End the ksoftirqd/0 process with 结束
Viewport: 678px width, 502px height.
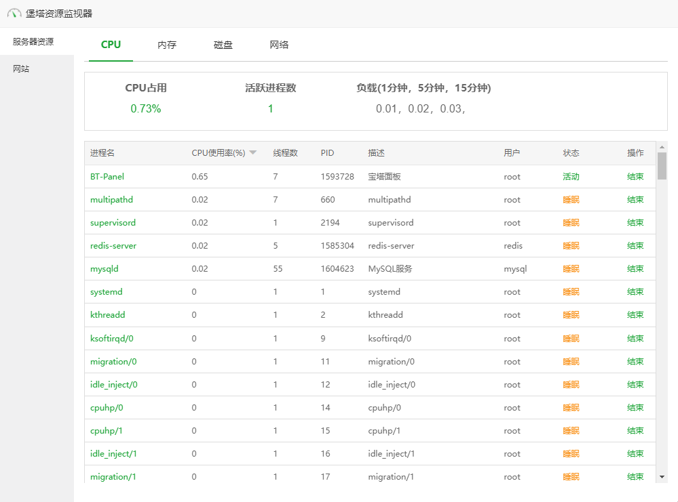635,339
